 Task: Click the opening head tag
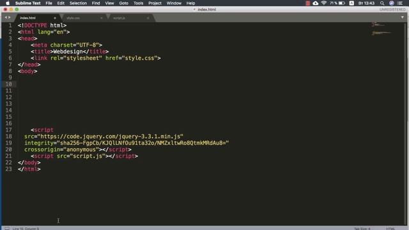(x=27, y=38)
